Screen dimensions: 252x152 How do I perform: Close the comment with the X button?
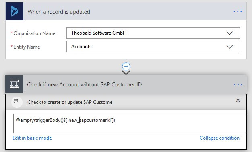238,101
